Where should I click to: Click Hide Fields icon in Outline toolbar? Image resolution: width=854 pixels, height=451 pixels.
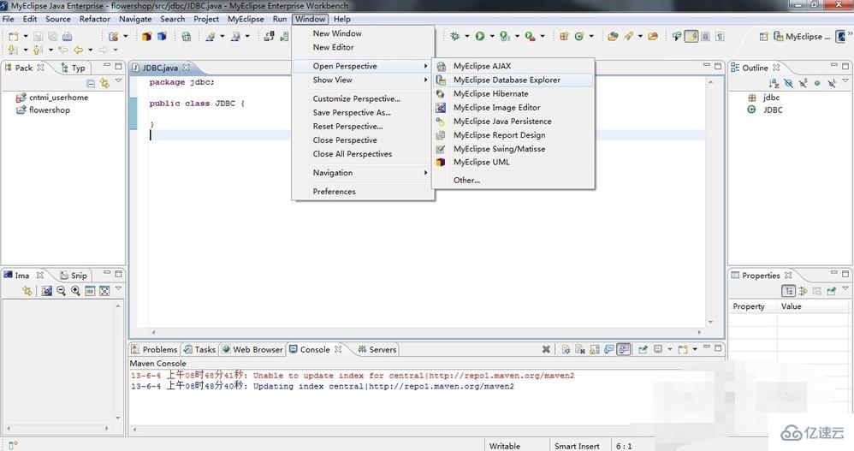tap(789, 83)
